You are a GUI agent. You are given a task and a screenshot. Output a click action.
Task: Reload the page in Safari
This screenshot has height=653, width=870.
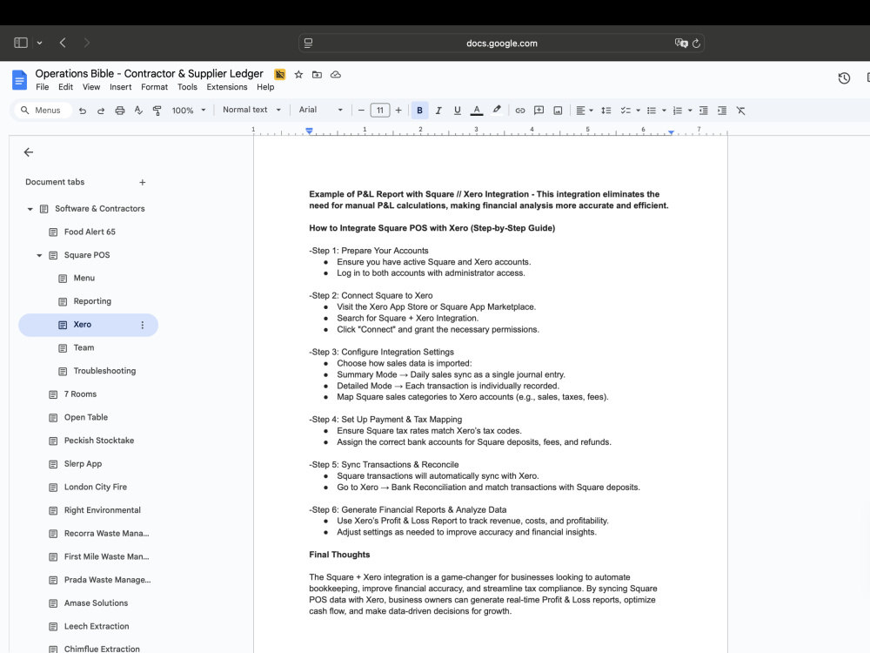click(696, 44)
